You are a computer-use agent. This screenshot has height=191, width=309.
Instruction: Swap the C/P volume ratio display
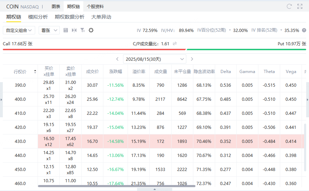175,44
